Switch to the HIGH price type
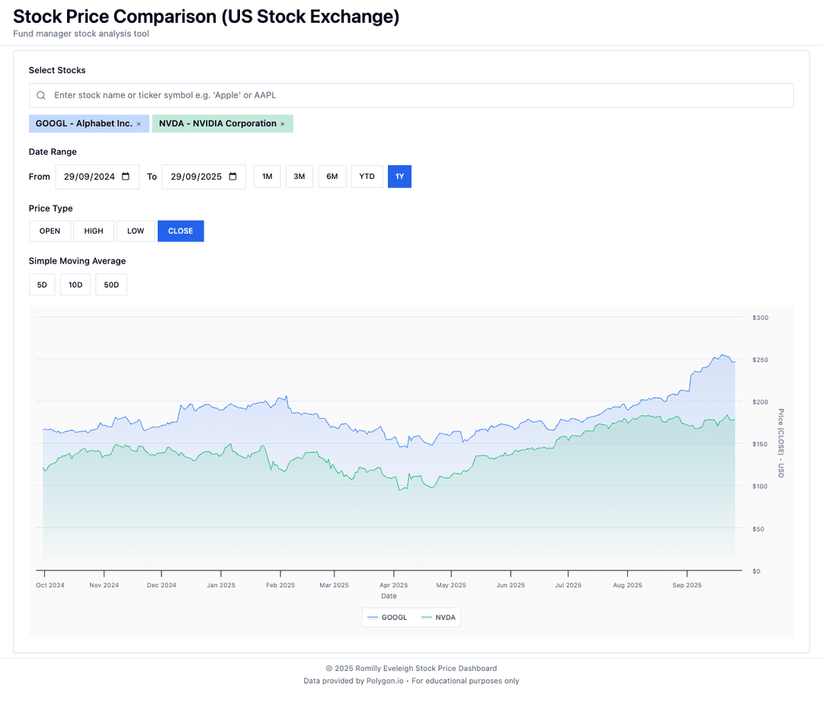The width and height of the screenshot is (823, 702). 94,231
